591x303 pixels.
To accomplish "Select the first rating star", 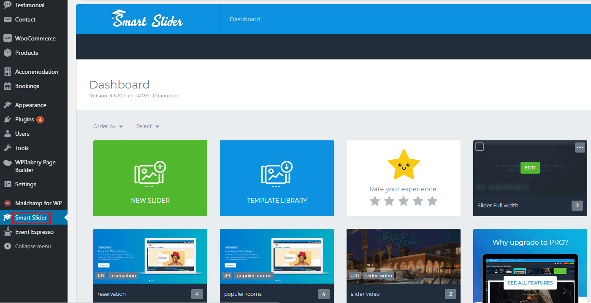I will click(374, 201).
